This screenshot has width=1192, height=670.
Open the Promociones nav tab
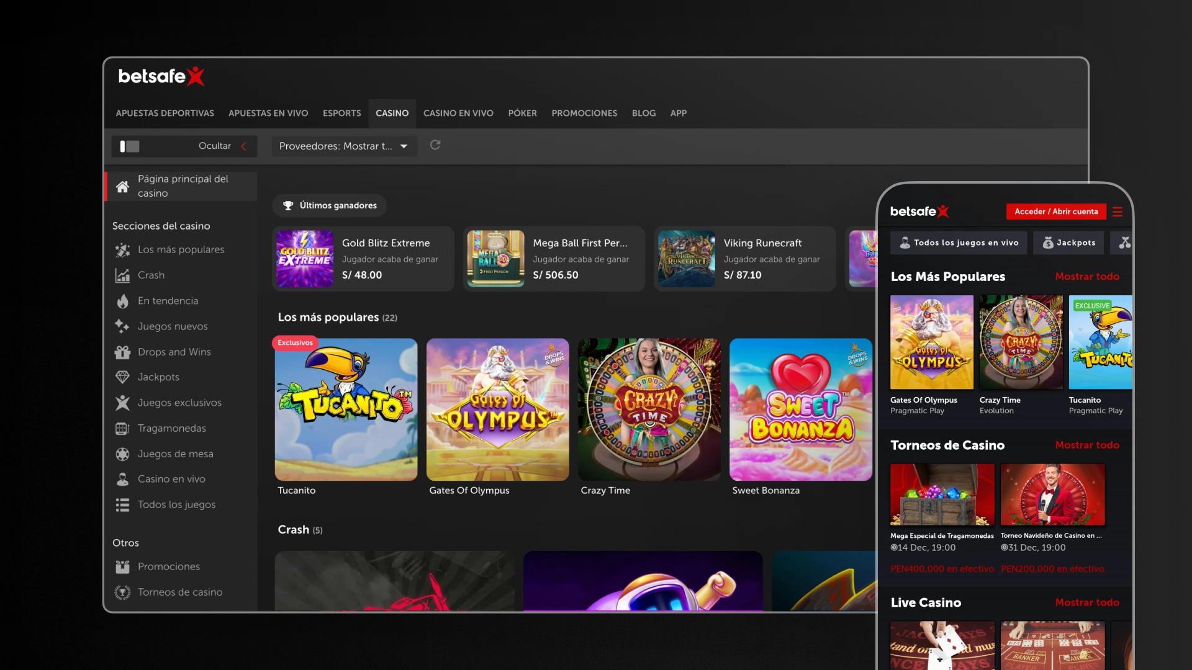pos(584,113)
